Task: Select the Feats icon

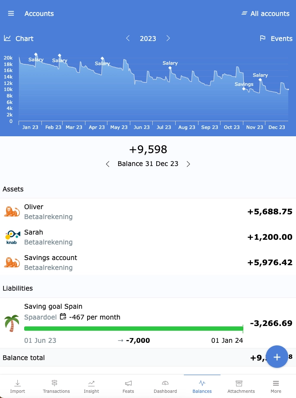Action: coord(128,385)
